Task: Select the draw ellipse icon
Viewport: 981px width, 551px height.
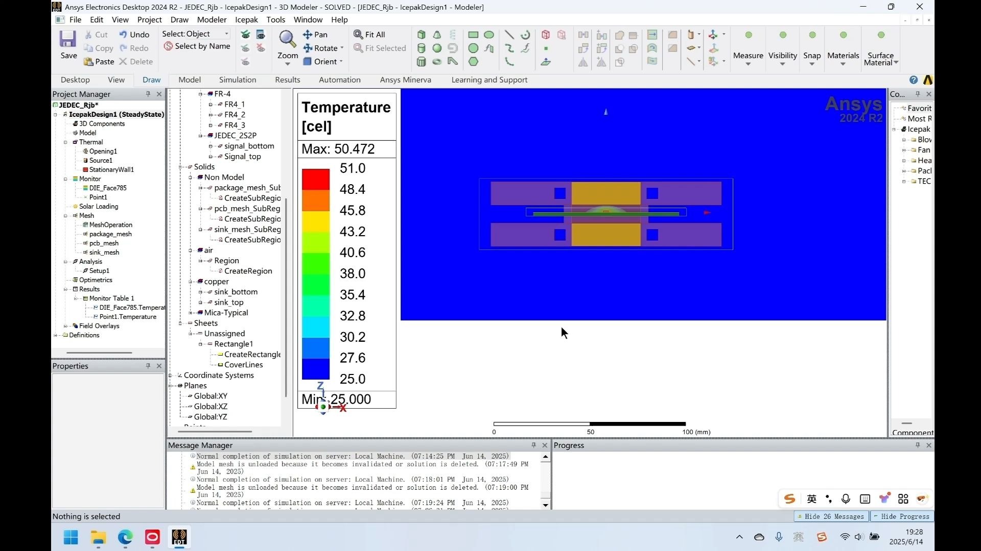Action: click(x=489, y=35)
